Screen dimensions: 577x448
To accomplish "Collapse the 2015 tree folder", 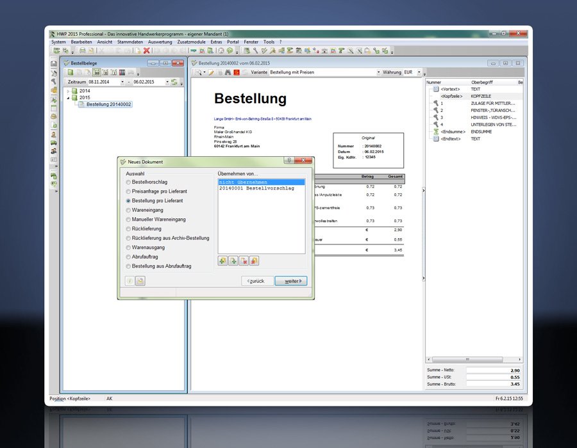I will pos(68,98).
